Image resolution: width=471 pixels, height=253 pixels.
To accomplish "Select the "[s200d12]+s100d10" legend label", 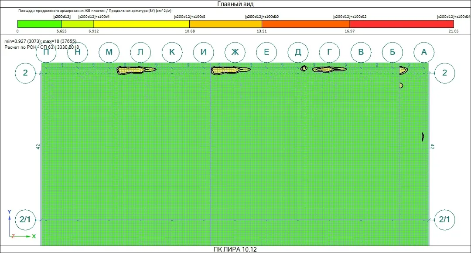I will click(262, 17).
